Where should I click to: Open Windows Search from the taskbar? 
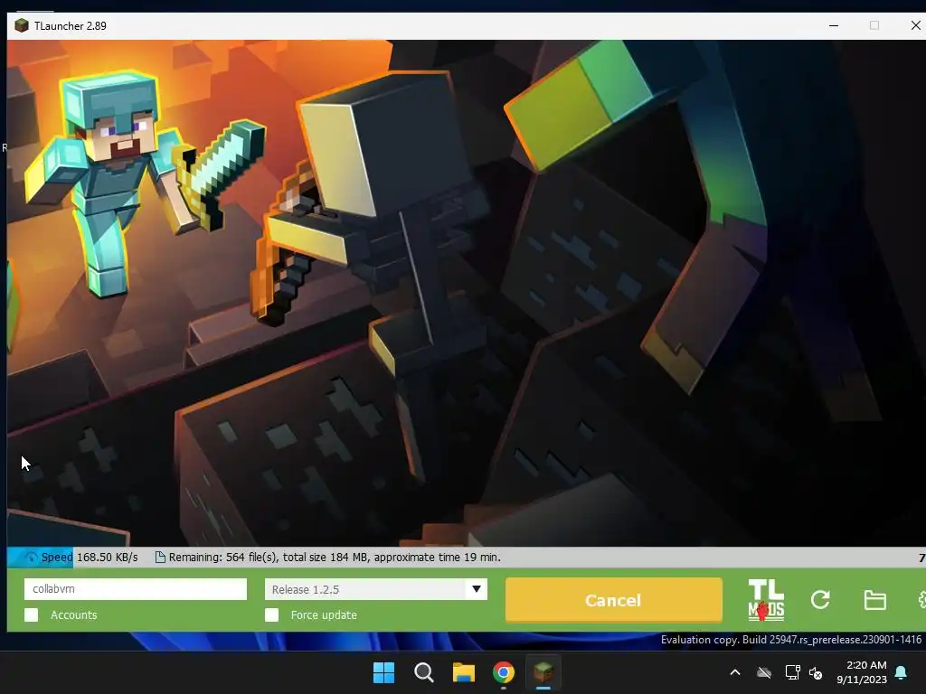pos(423,672)
